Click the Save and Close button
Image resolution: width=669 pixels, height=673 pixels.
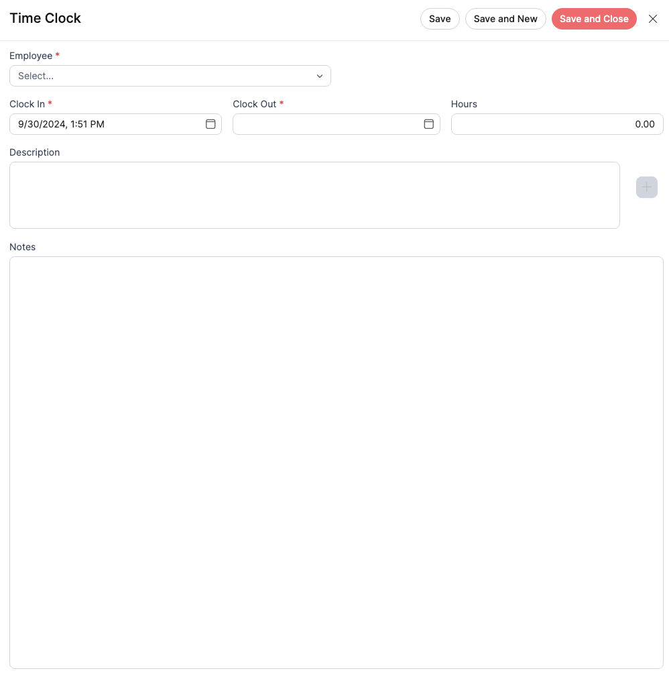coord(593,19)
